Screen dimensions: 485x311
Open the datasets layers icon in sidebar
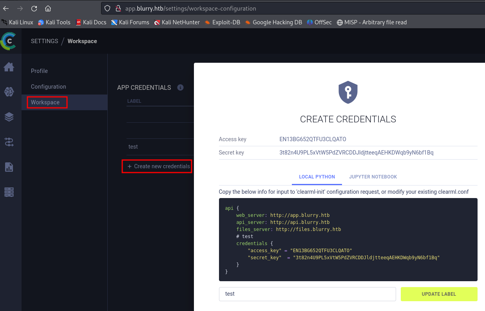[9, 117]
